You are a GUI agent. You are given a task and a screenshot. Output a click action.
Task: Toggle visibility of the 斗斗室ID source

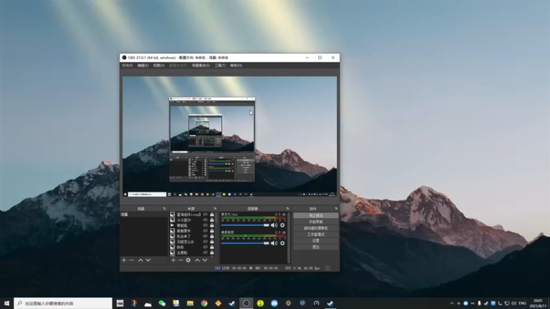pos(206,220)
